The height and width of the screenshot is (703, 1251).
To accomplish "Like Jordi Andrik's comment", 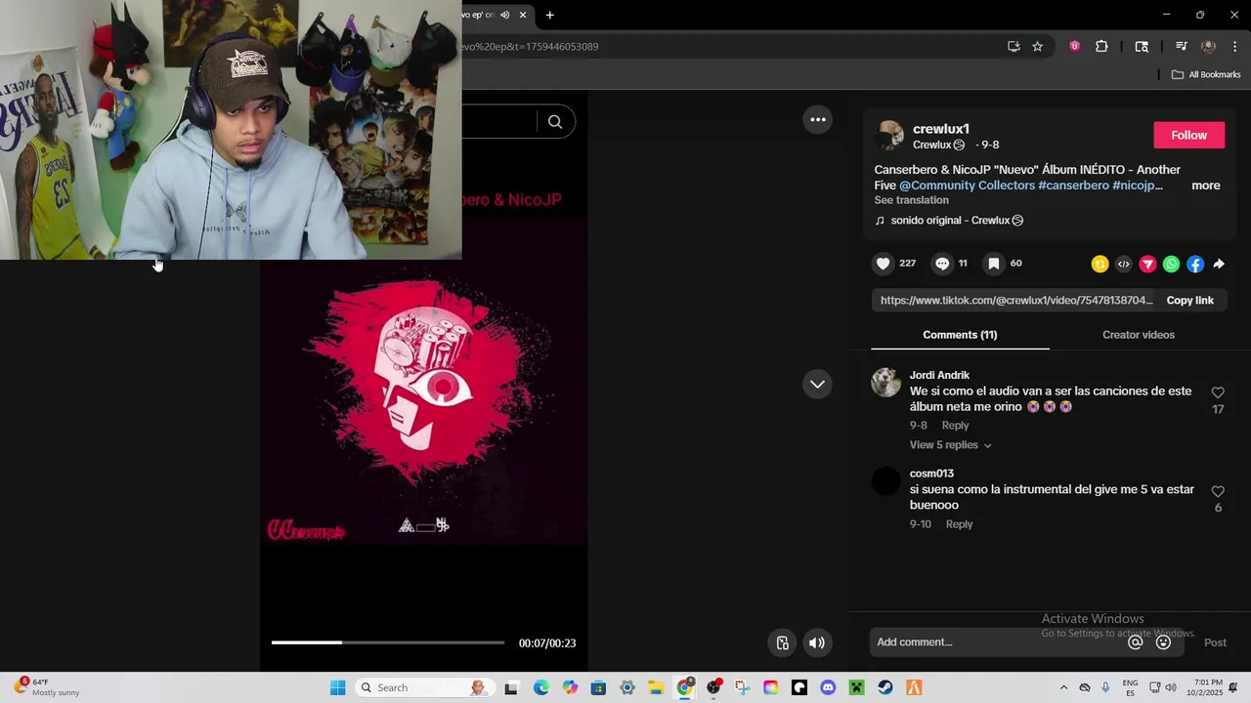I will click(x=1218, y=393).
